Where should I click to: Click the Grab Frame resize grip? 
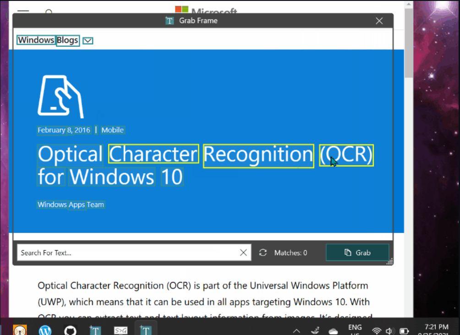pyautogui.click(x=389, y=261)
